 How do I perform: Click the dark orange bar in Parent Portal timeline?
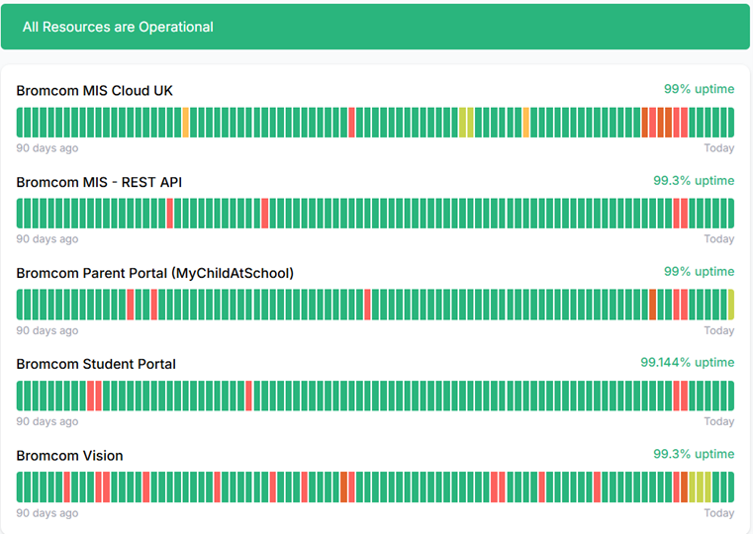coord(653,305)
